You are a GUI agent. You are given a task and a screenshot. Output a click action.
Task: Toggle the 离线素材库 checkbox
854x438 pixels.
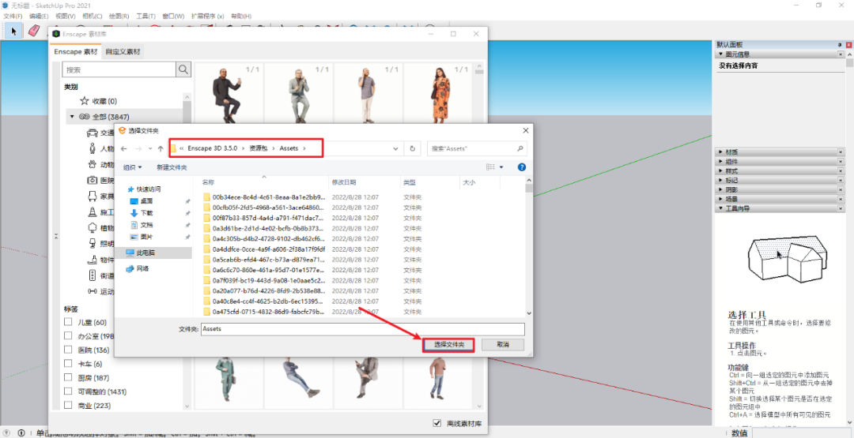437,423
